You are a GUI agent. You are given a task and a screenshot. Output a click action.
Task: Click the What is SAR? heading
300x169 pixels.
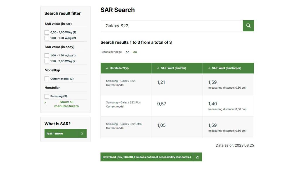click(x=58, y=124)
